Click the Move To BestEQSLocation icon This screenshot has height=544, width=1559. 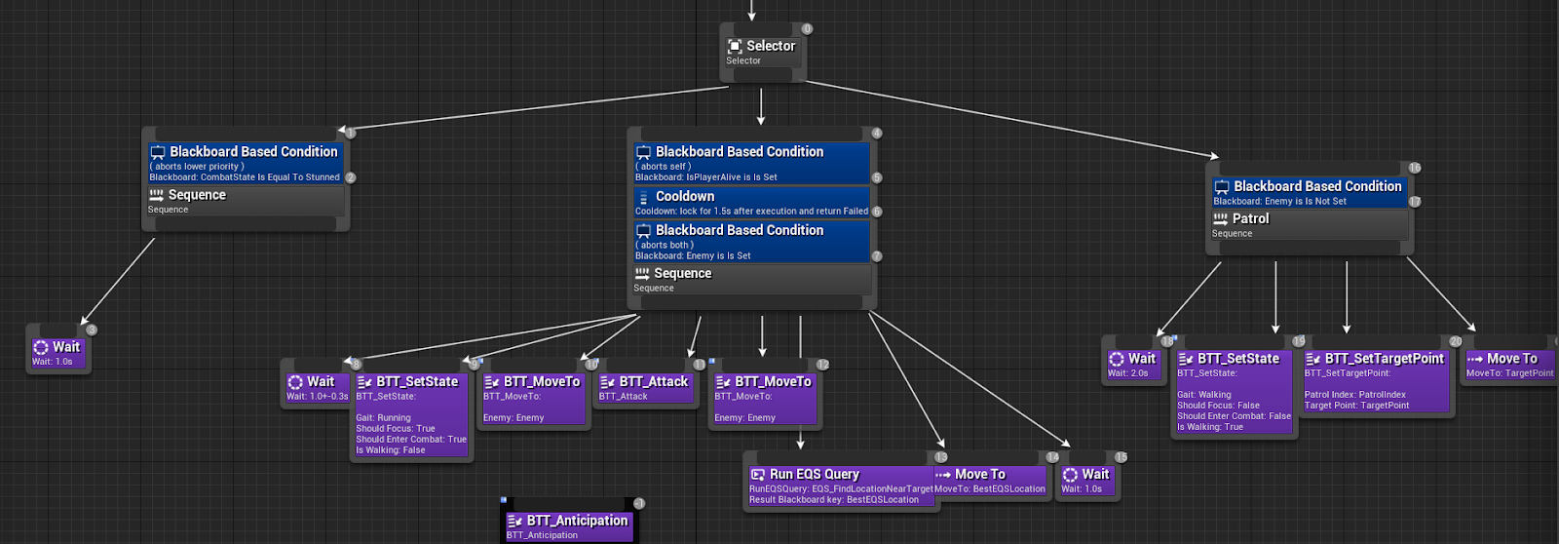pos(943,475)
